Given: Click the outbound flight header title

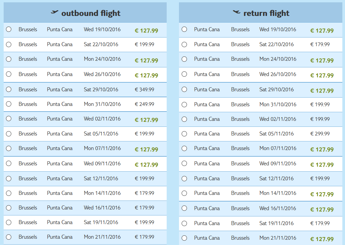Looking at the screenshot, I should 91,13.
